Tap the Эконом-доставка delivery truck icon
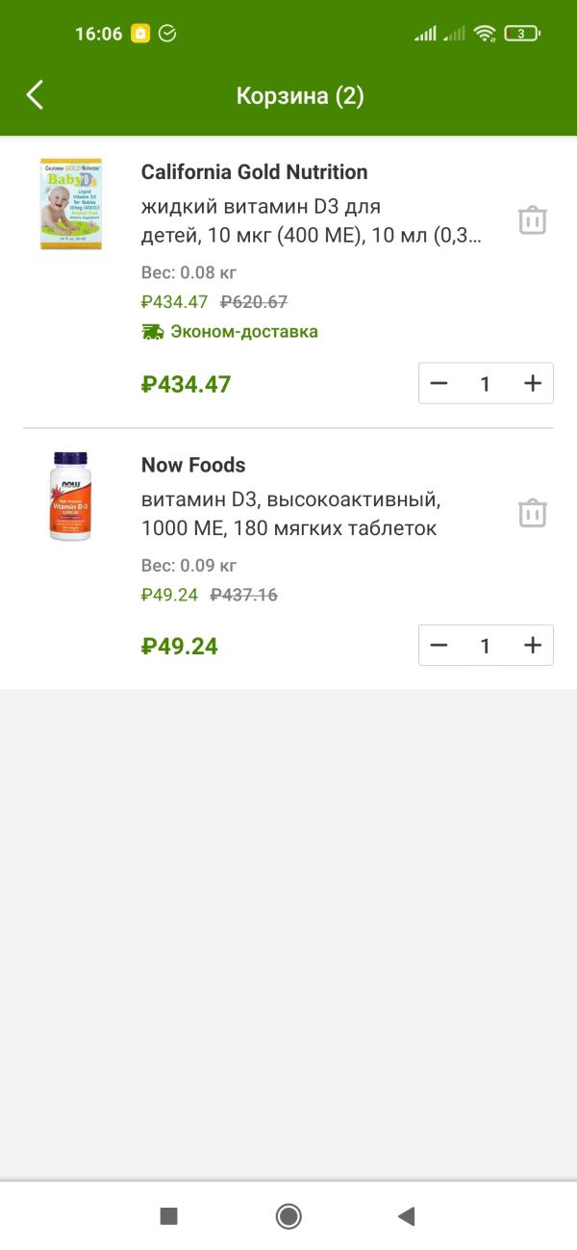 click(152, 332)
